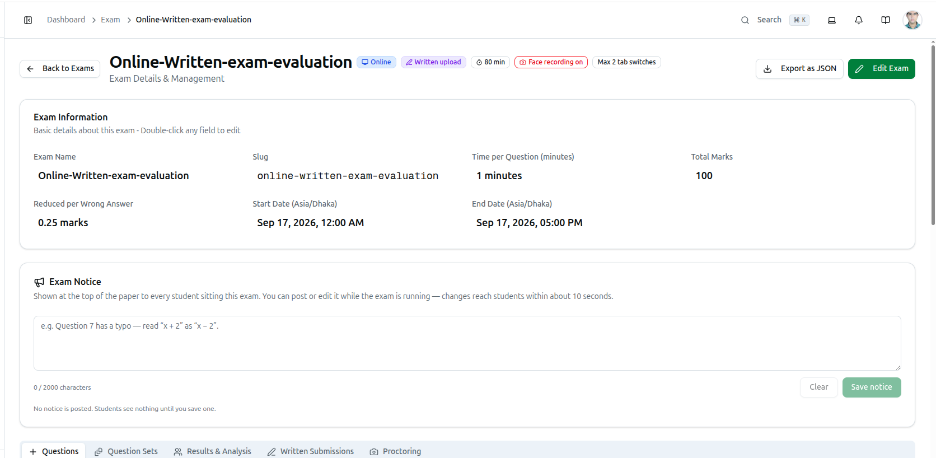Click the Edit Exam button
936x458 pixels.
[882, 69]
